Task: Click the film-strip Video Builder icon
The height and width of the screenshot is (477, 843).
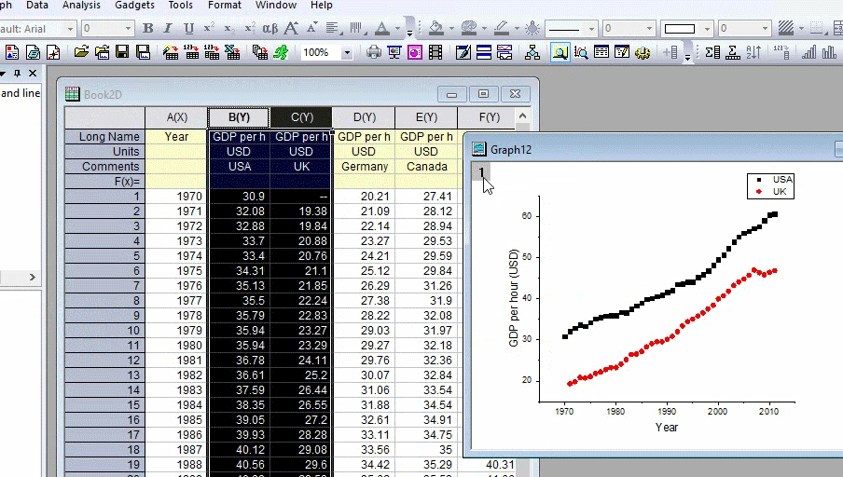Action: (435, 53)
